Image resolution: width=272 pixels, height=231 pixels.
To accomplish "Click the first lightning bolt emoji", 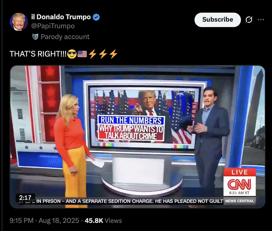I will coord(93,54).
